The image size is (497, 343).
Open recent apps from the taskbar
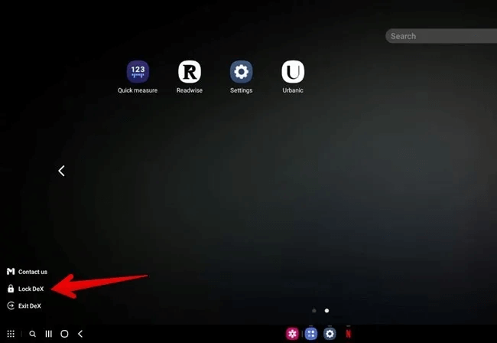point(48,334)
